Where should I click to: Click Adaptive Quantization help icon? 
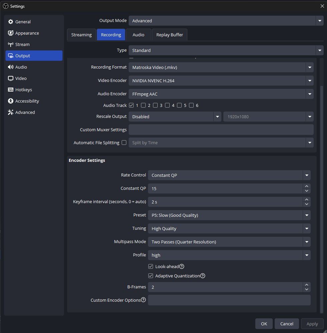(203, 276)
